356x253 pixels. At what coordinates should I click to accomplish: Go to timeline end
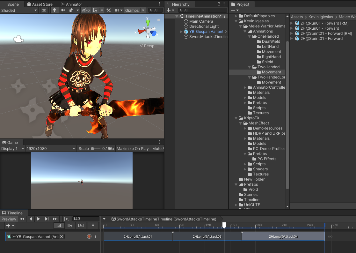click(x=55, y=219)
